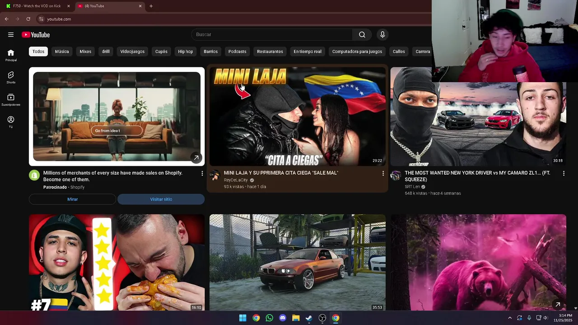
Task: Open the Tú profile page in sidebar
Action: [11, 122]
